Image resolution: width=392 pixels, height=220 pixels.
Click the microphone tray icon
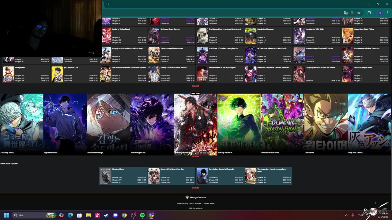point(353,215)
